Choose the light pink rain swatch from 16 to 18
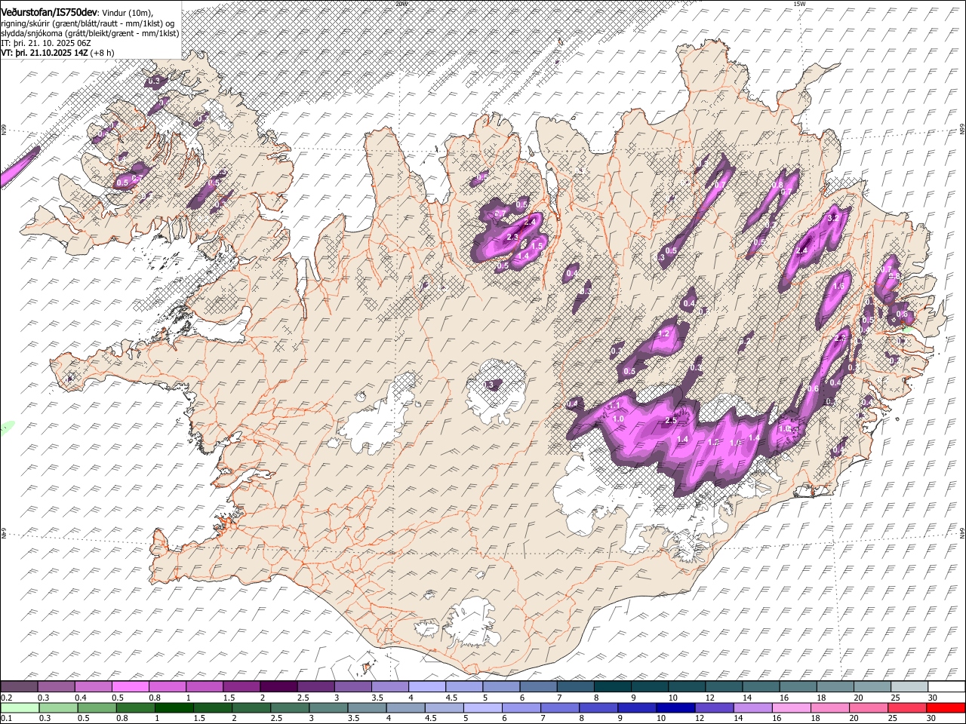The image size is (966, 724). click(x=792, y=707)
